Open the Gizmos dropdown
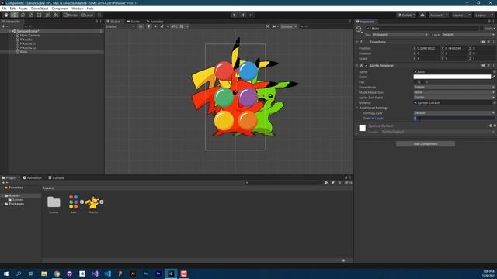Viewport: 497px width, 279px height. coord(288,26)
